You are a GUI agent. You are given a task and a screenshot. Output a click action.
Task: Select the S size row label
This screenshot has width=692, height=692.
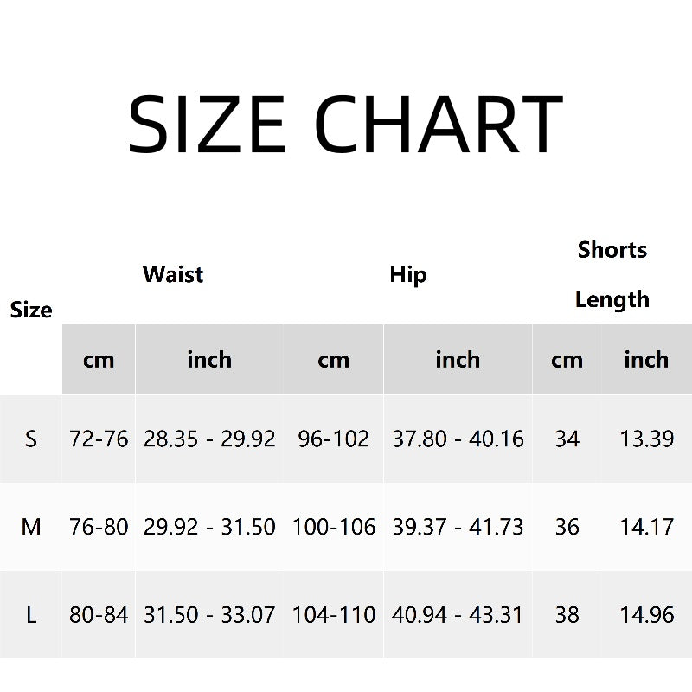(x=31, y=439)
